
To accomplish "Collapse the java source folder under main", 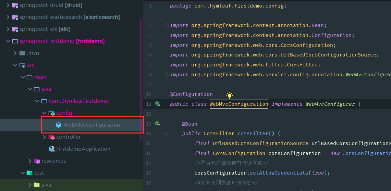I will [x=30, y=89].
